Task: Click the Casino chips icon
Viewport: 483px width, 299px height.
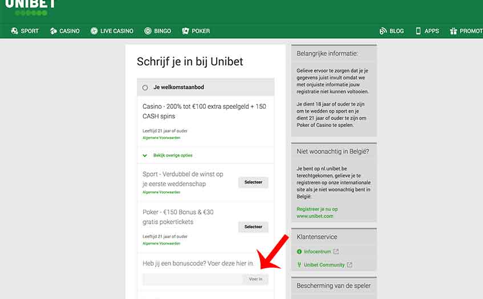Action: click(53, 31)
